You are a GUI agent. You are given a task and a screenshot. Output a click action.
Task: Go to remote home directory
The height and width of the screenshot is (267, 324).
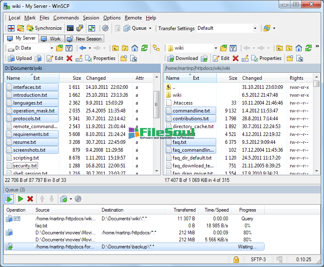[299, 48]
